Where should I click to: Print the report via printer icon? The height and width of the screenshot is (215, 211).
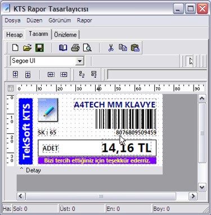pos(75,48)
